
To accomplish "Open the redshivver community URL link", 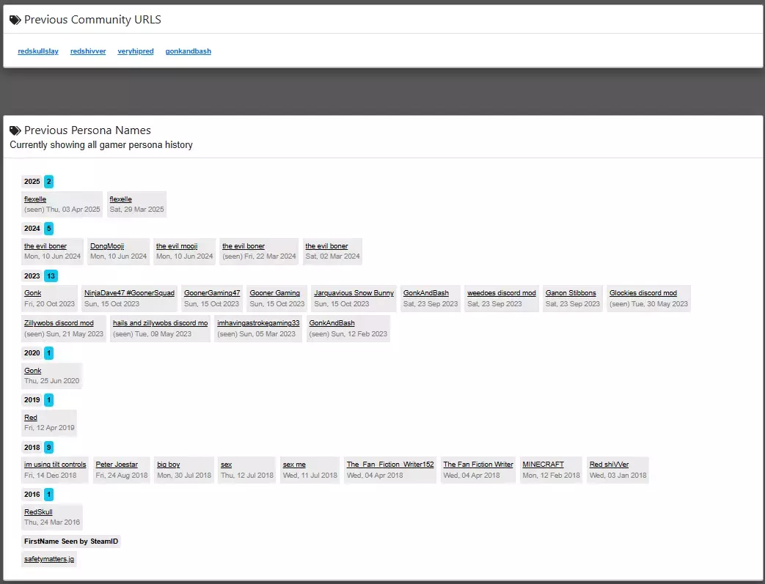I will [88, 51].
